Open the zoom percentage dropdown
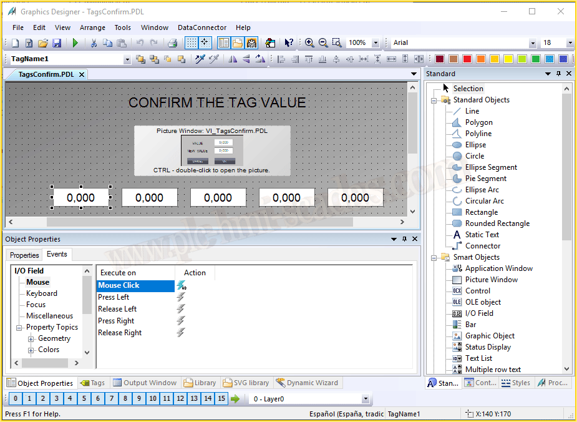The width and height of the screenshot is (577, 422). coord(376,43)
